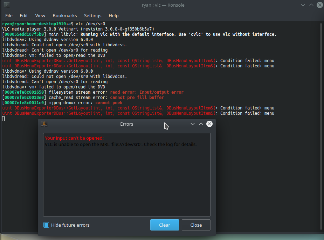Click the terminal cursor block at the prompt
This screenshot has height=240, width=324.
pos(3,119)
